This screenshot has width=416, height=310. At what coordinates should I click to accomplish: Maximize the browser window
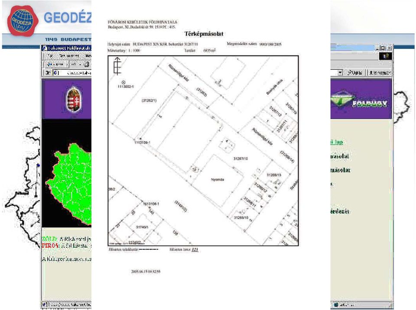(383, 48)
